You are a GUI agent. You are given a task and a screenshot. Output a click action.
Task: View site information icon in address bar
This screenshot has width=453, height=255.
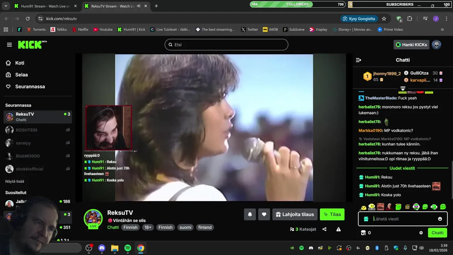[40, 18]
